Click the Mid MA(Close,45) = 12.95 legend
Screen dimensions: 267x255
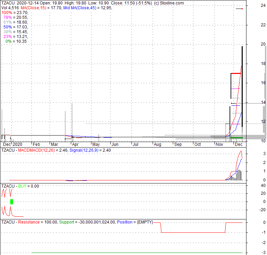88,8
